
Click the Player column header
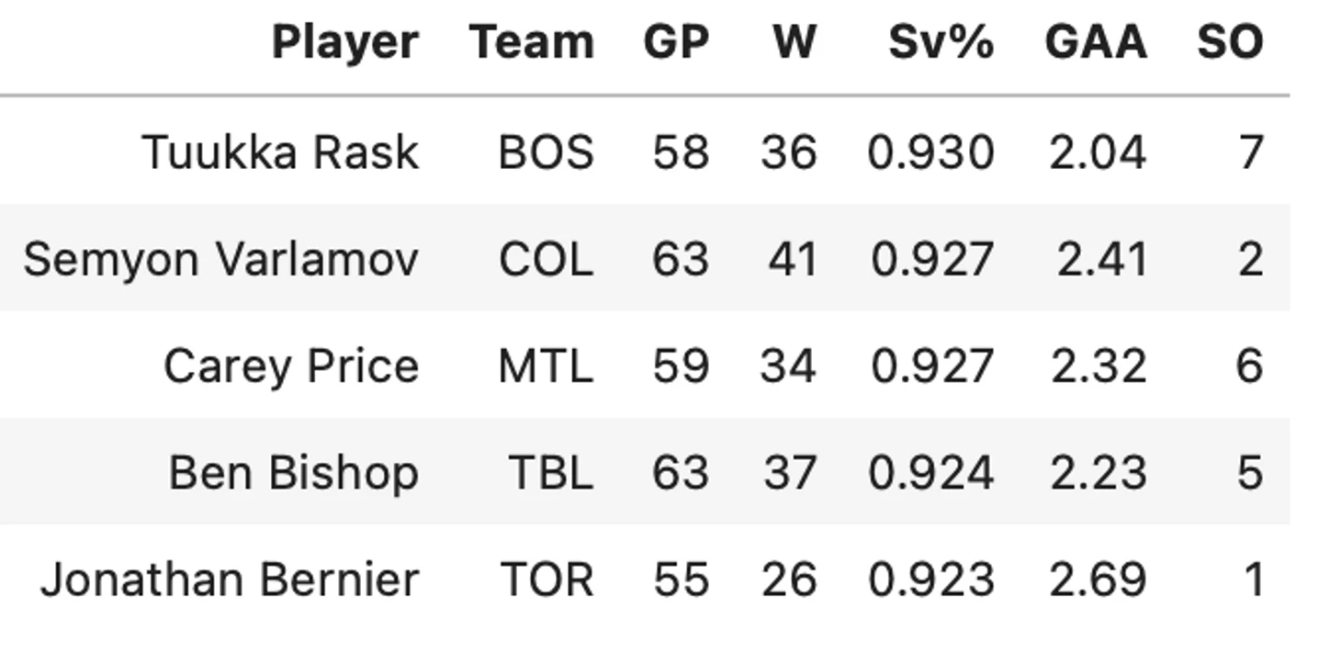[344, 42]
